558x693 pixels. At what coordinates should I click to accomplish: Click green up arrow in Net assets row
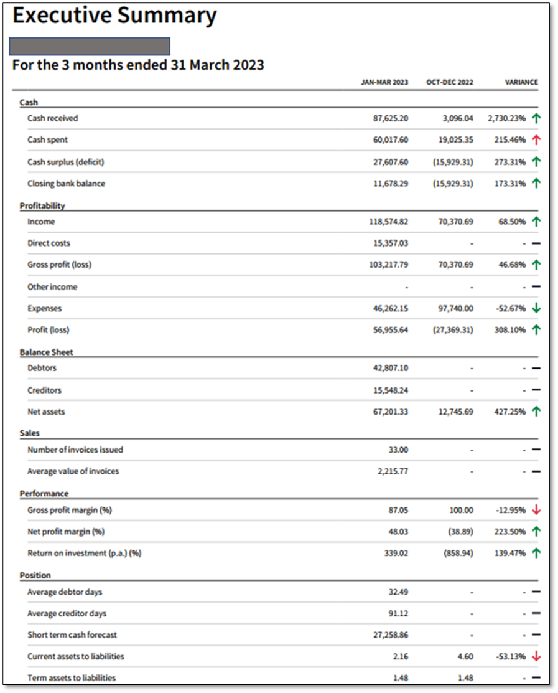click(536, 412)
